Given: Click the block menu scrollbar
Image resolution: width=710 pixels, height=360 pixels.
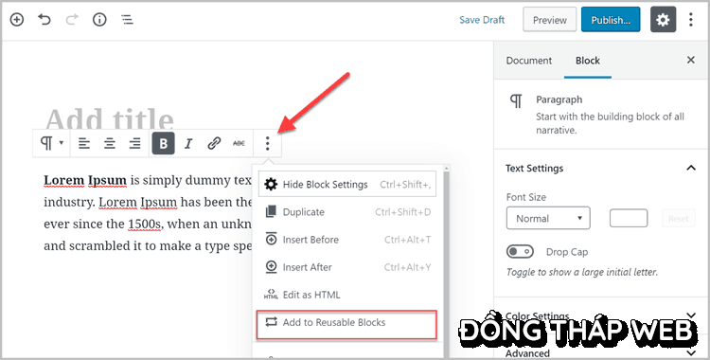Looking at the screenshot, I should 447,263.
